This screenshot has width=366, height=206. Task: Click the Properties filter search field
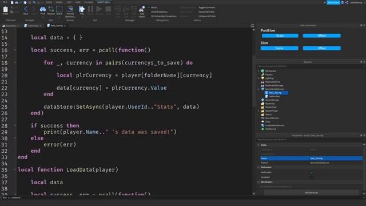(309, 140)
